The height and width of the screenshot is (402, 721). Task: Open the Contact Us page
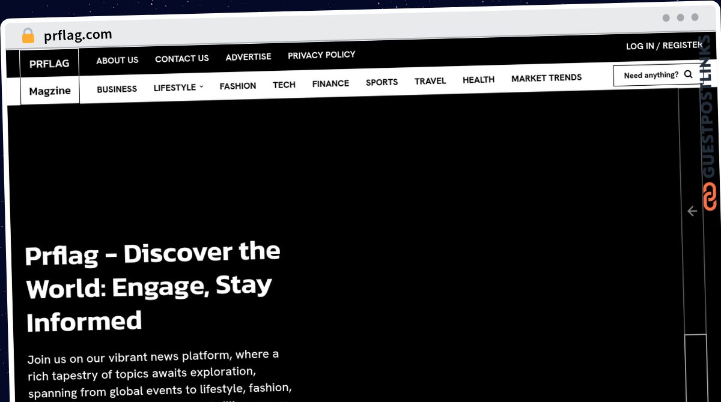[x=182, y=58]
